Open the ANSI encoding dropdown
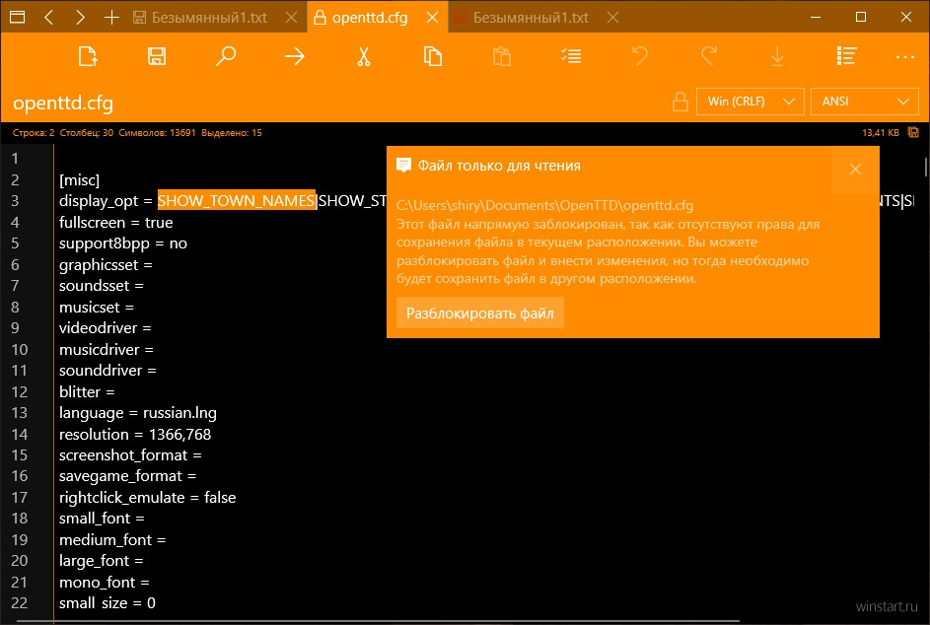The height and width of the screenshot is (625, 930). 865,102
